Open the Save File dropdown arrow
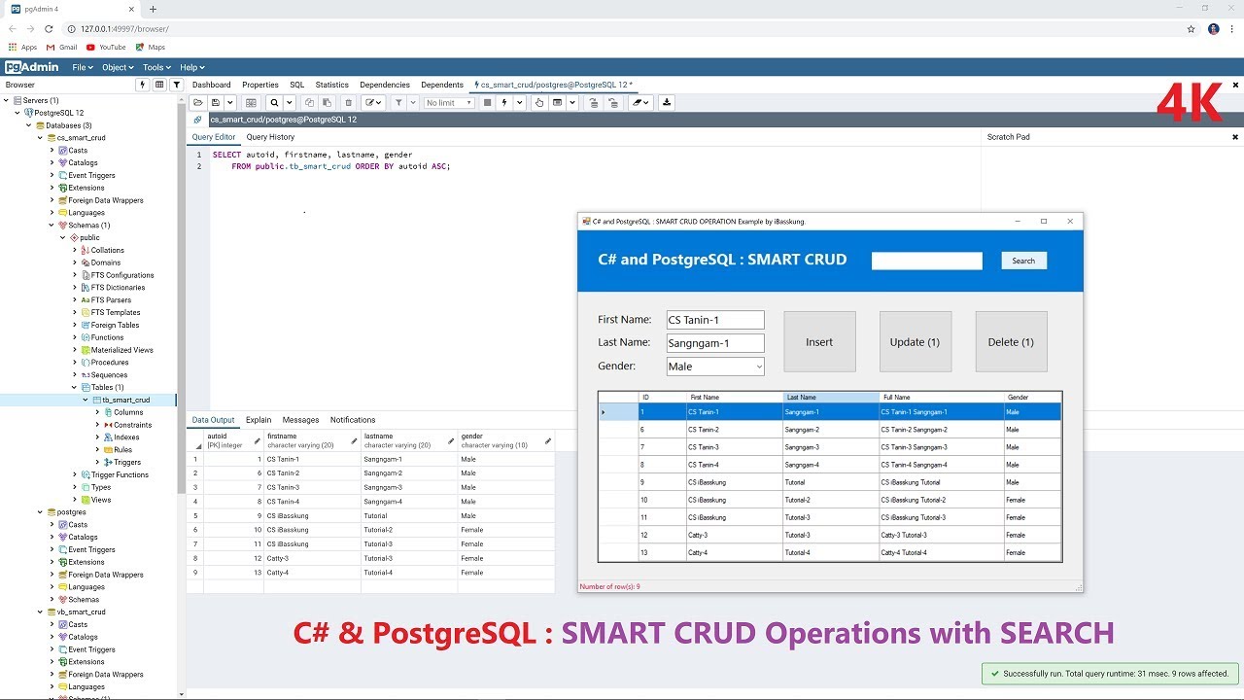Image resolution: width=1244 pixels, height=700 pixels. point(230,102)
